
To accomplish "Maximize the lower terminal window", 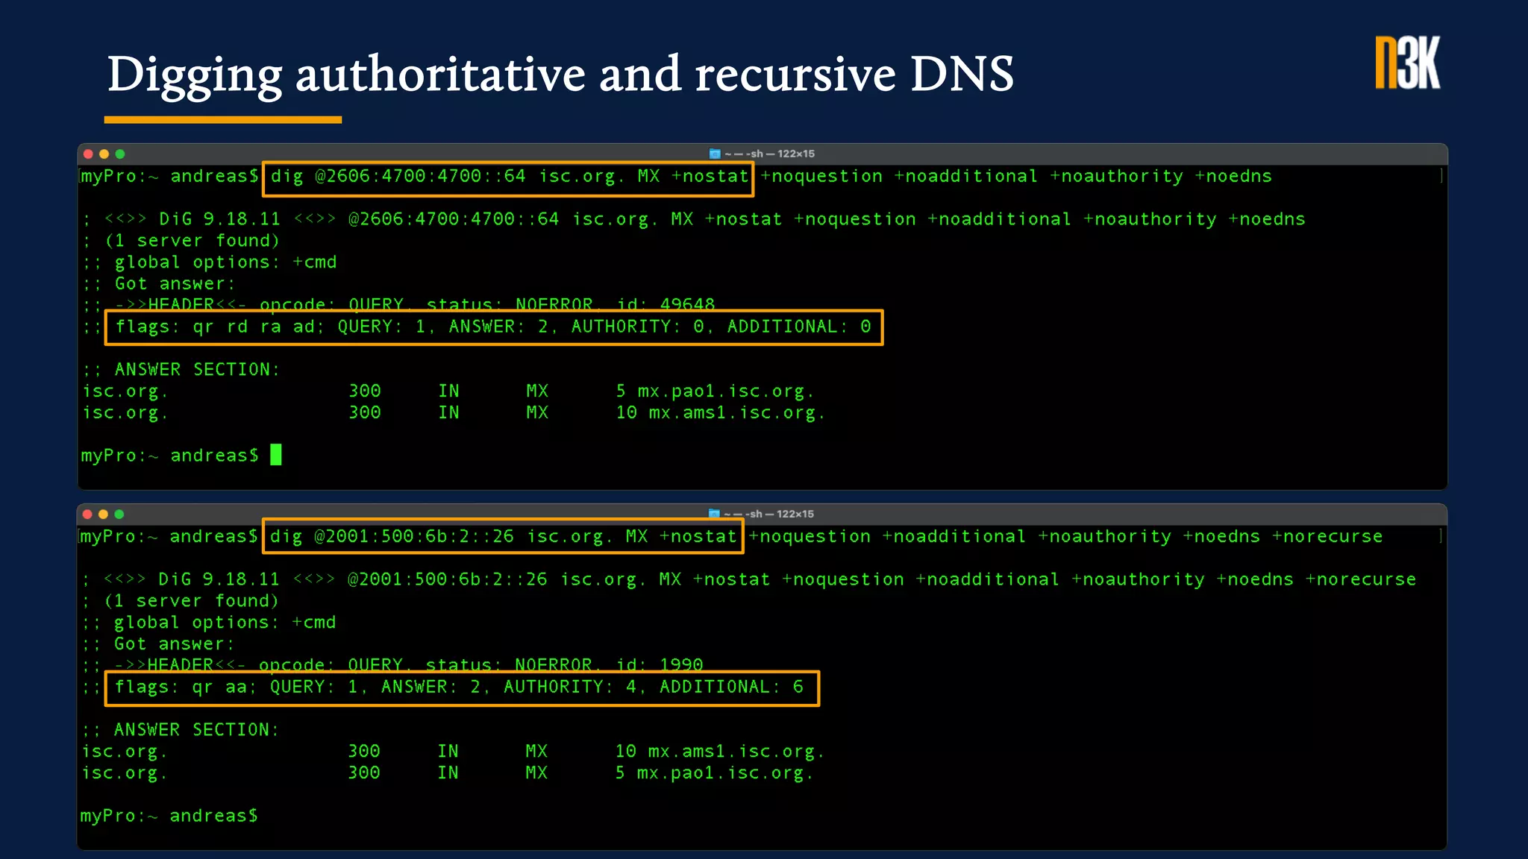I will point(119,514).
